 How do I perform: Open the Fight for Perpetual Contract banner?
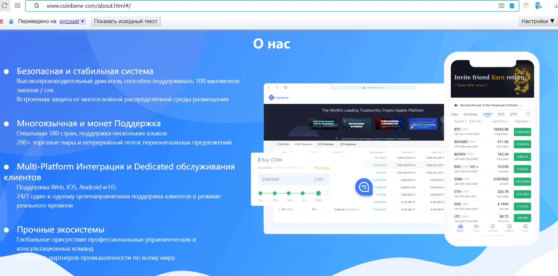coord(323,124)
